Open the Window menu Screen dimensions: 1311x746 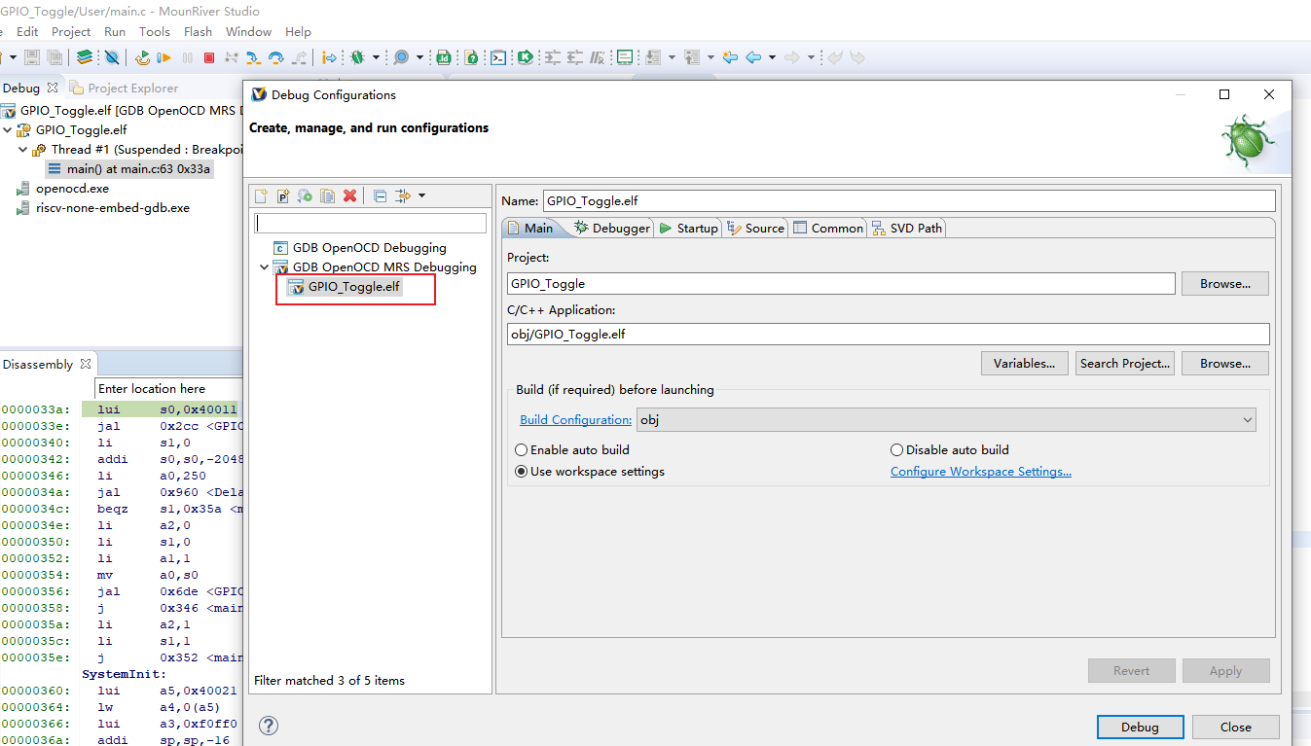(x=248, y=31)
